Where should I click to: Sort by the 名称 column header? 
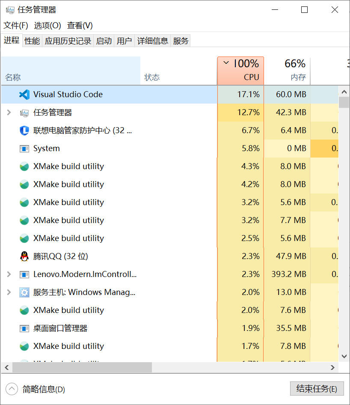[71, 71]
